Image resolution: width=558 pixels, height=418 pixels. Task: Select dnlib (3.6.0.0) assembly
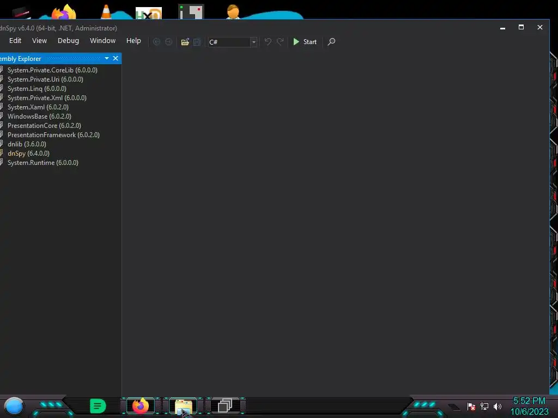(x=27, y=144)
